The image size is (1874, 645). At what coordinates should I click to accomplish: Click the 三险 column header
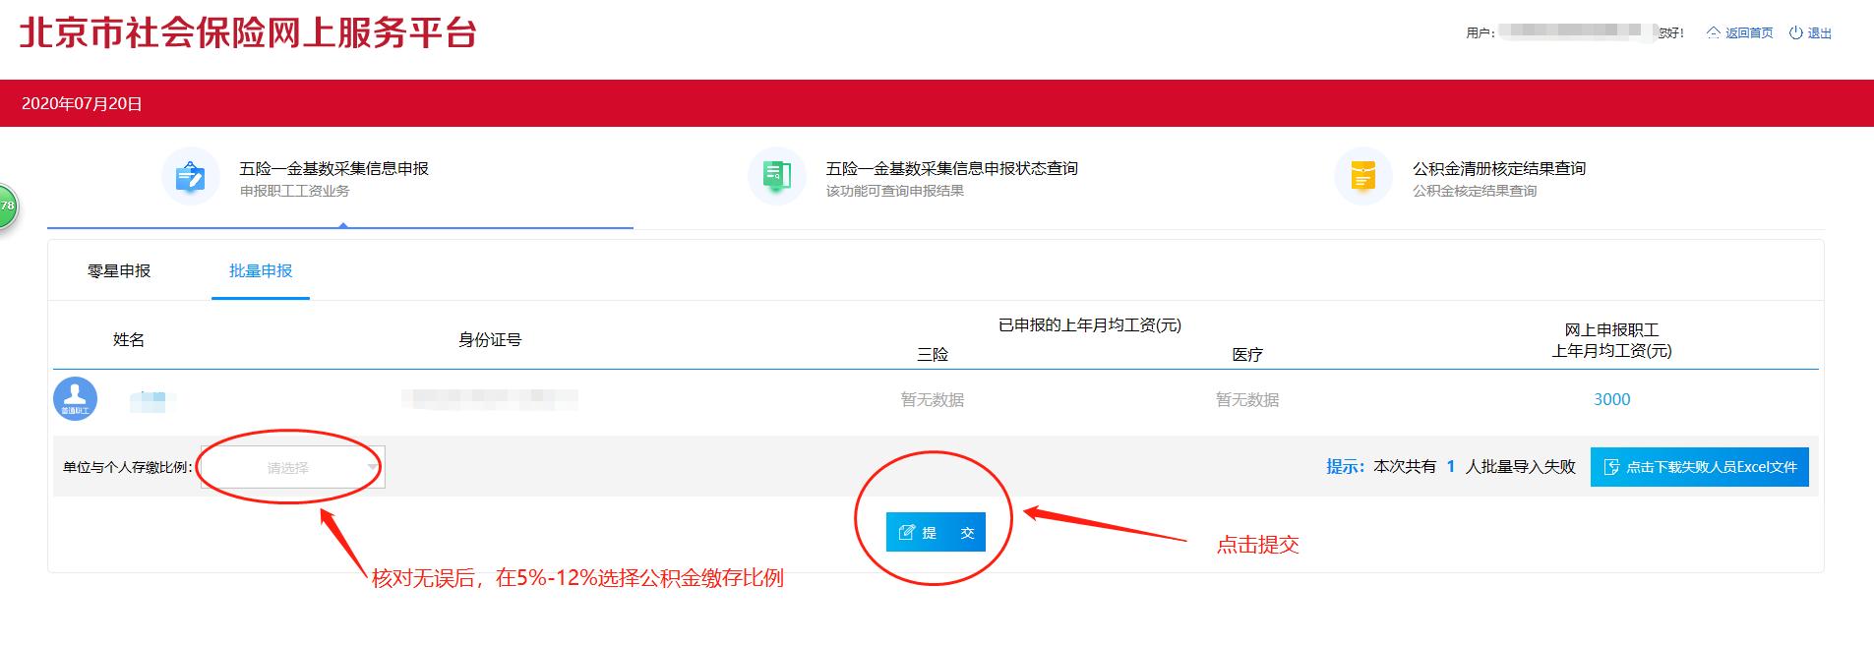pos(933,354)
